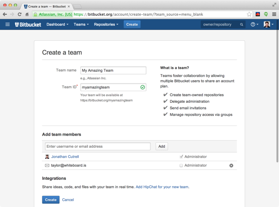The height and width of the screenshot is (207, 279).
Task: Open the user avatar account menu
Action: [268, 25]
